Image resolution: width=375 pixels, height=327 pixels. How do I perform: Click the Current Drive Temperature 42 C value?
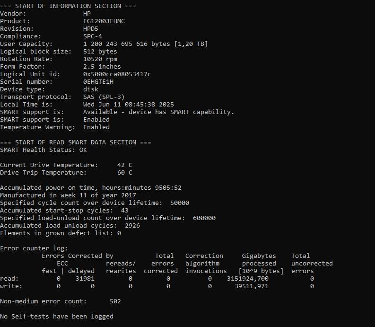tap(124, 165)
